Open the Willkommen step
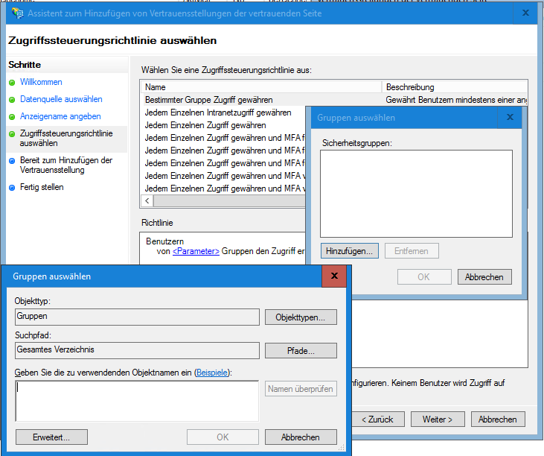This screenshot has height=456, width=544. [x=41, y=82]
